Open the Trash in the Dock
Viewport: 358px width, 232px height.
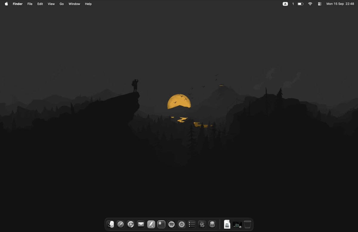tap(247, 224)
